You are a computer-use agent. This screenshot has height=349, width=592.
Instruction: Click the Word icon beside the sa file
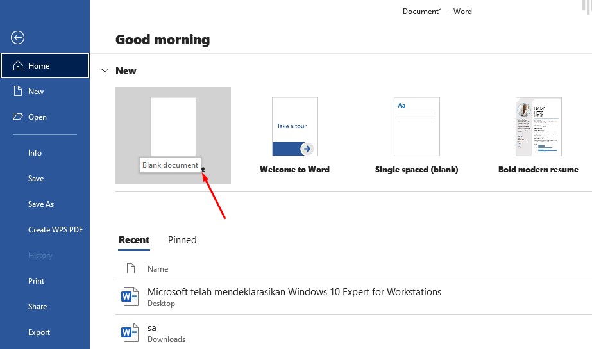pos(130,332)
